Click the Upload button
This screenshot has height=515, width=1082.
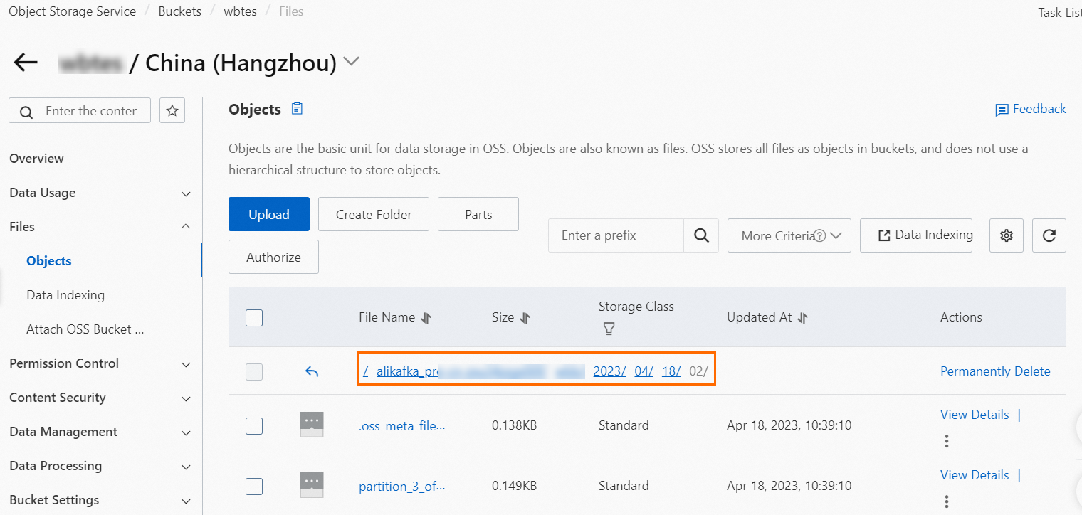click(x=269, y=214)
